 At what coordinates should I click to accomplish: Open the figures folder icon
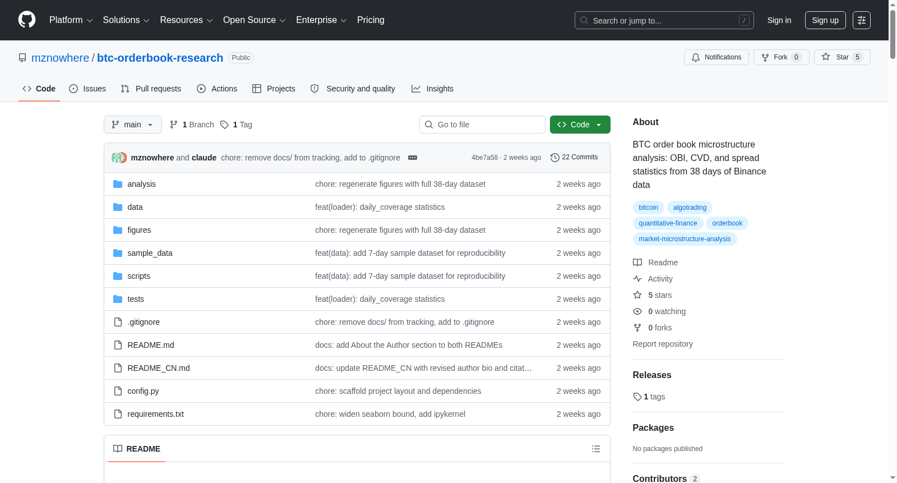tap(118, 230)
